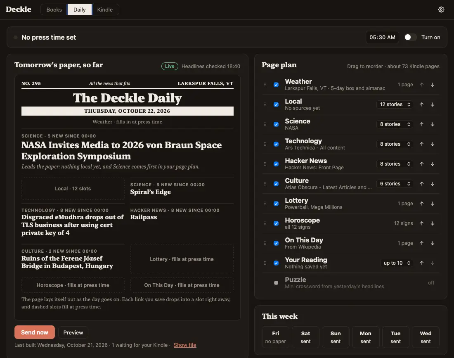
Task: Uncheck the Weather section
Action: pyautogui.click(x=276, y=85)
